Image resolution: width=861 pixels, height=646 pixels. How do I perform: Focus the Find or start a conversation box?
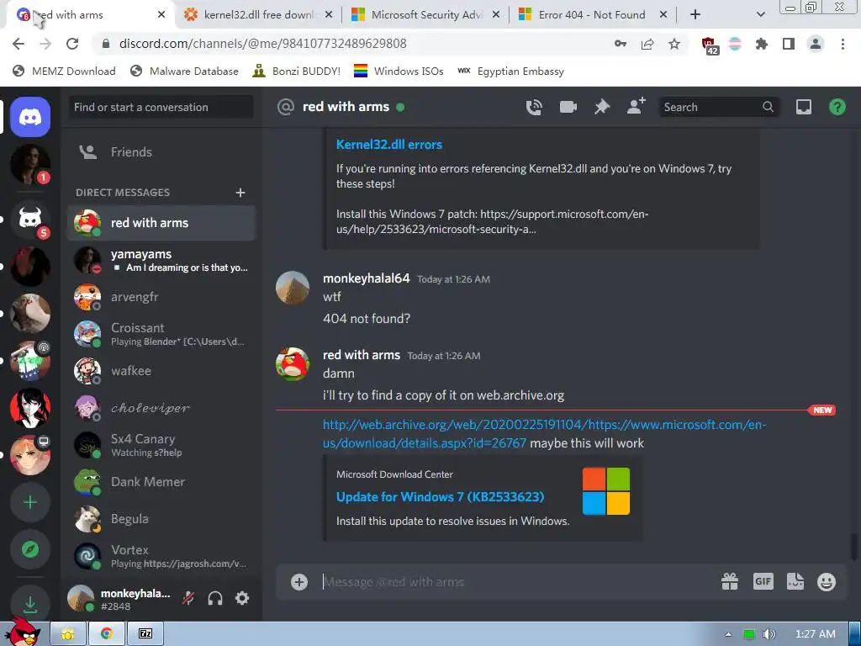[161, 107]
